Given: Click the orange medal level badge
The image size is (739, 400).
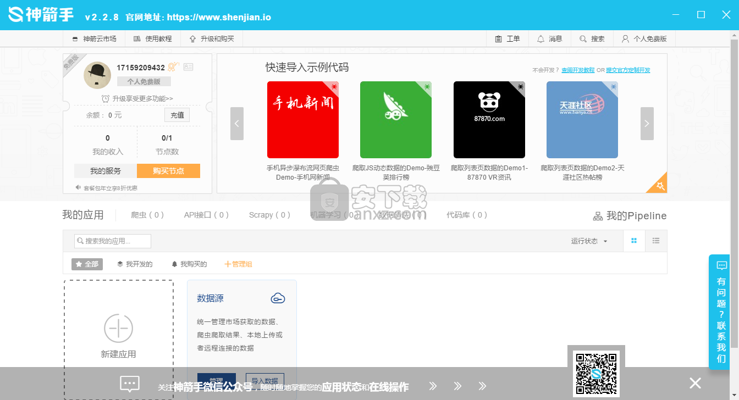Looking at the screenshot, I should coord(173,67).
